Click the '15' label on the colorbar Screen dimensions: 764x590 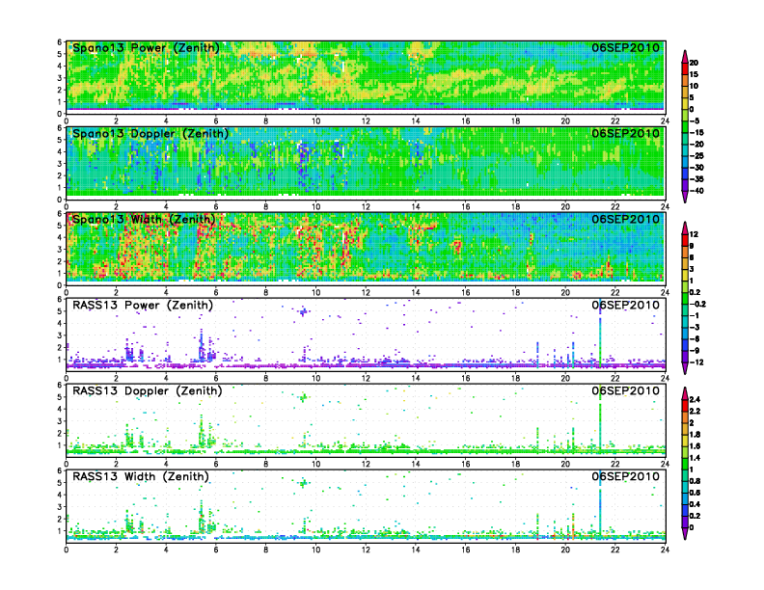[x=694, y=74]
